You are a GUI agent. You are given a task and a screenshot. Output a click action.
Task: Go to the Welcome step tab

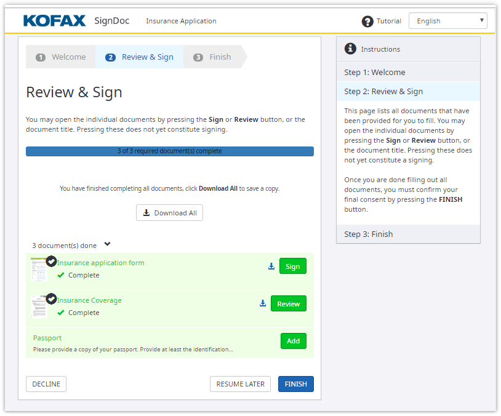[x=62, y=57]
